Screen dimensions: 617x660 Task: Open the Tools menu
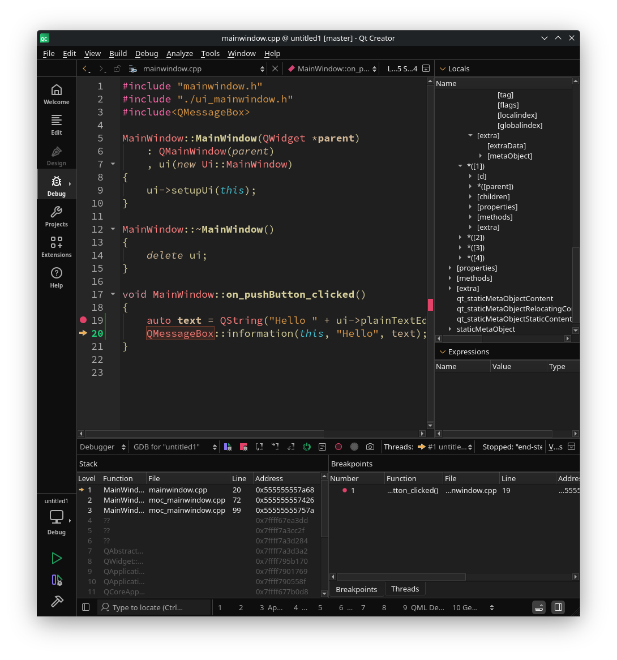point(211,53)
